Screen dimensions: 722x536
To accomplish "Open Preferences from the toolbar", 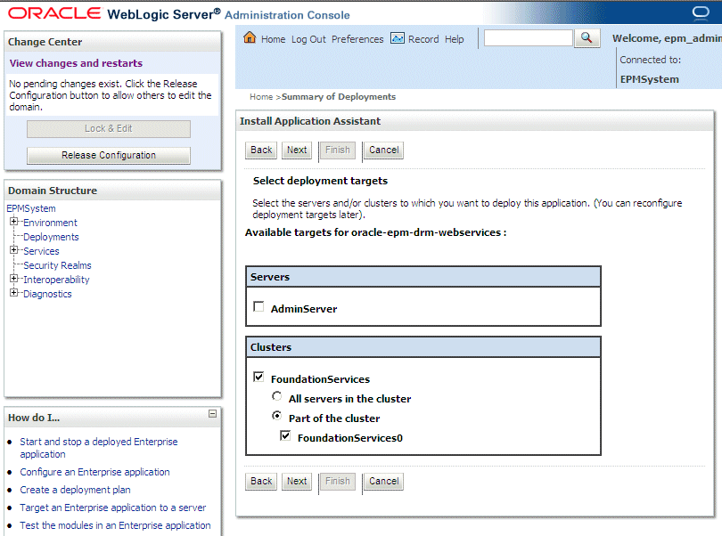I will [x=357, y=39].
